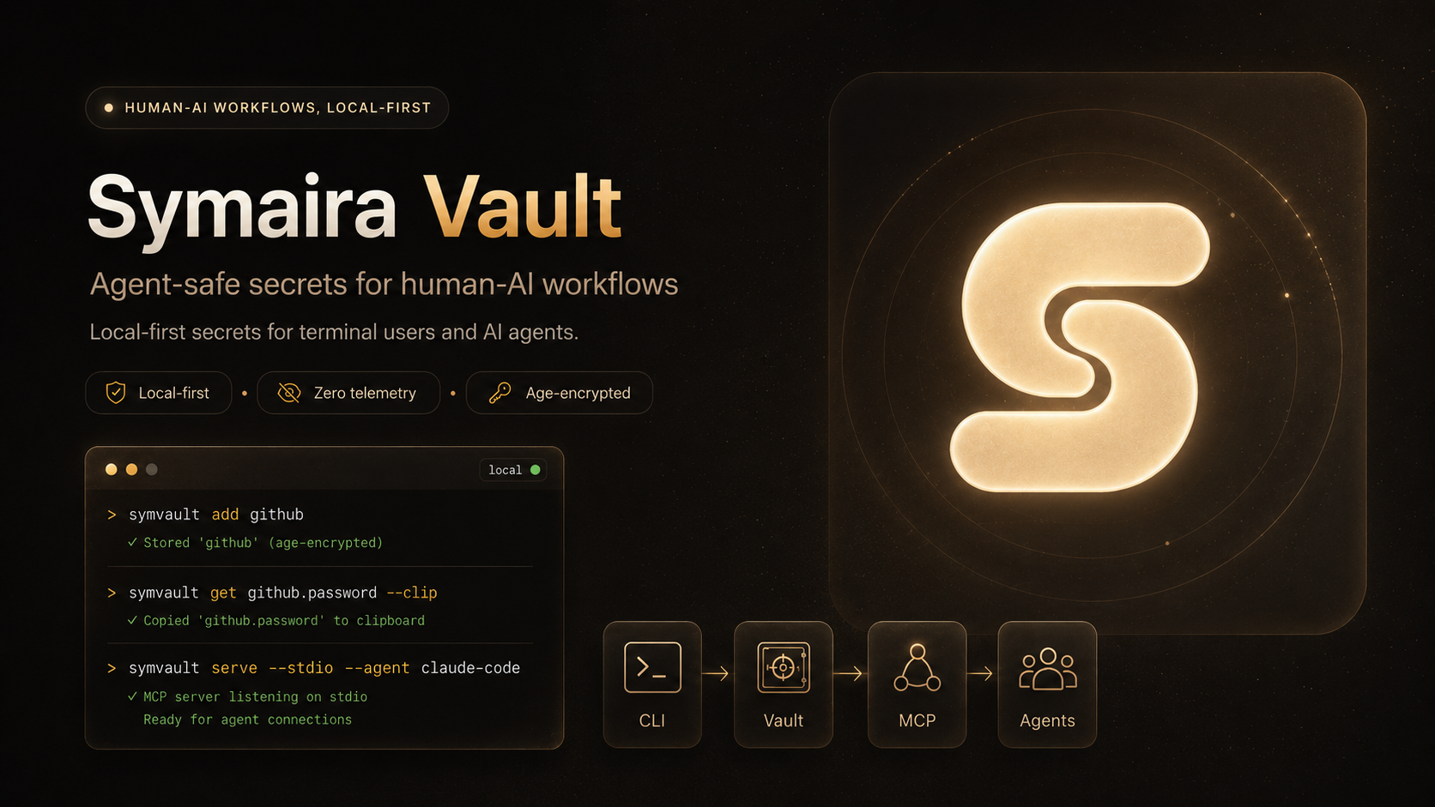Click 'Local-first secrets for terminal users' line

click(334, 332)
